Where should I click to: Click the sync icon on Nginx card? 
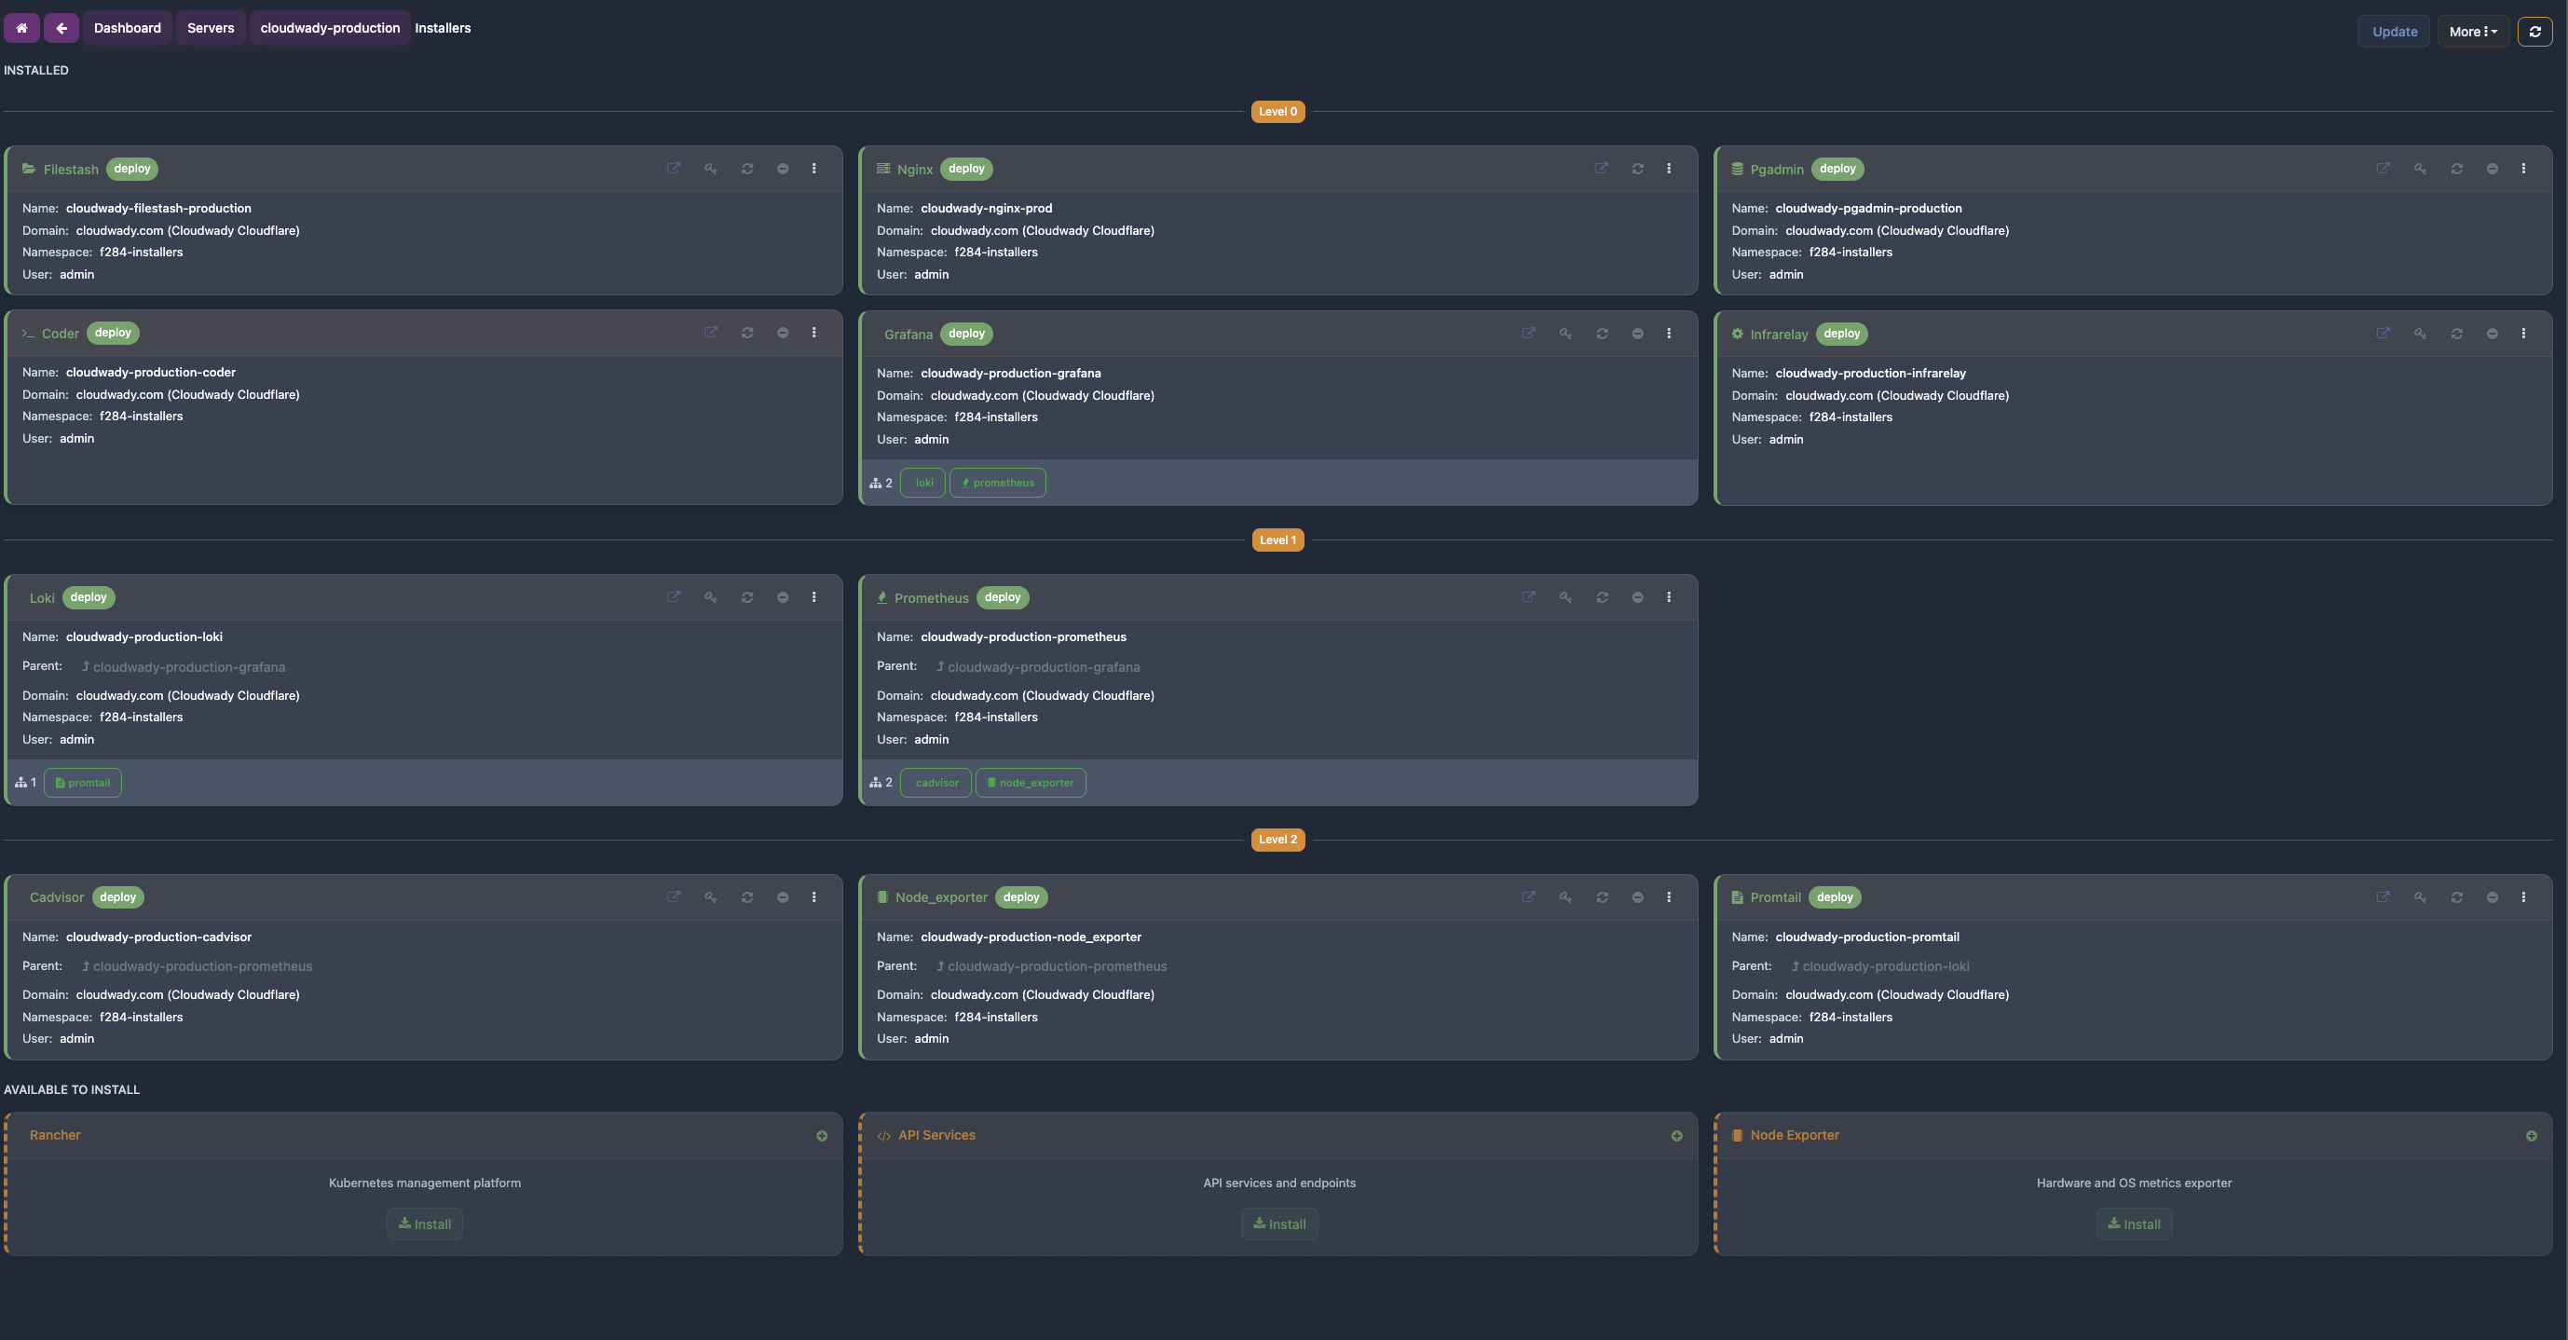[1637, 169]
